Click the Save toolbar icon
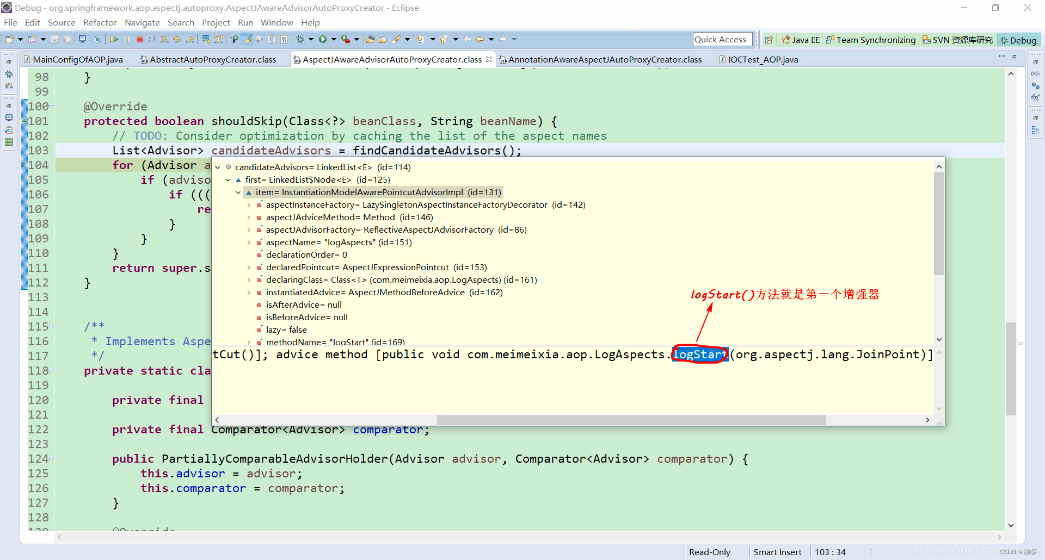The width and height of the screenshot is (1045, 560). [x=54, y=39]
